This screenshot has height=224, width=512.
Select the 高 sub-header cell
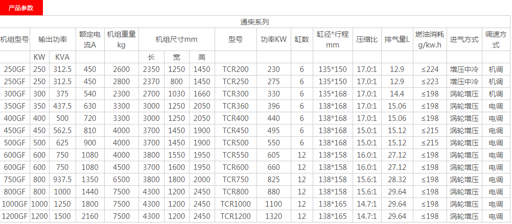click(x=202, y=57)
